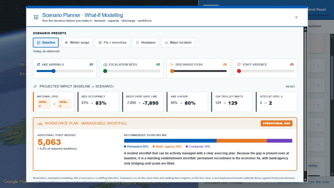
Task: Click the Permanent 55% legend label
Action: 136,147
